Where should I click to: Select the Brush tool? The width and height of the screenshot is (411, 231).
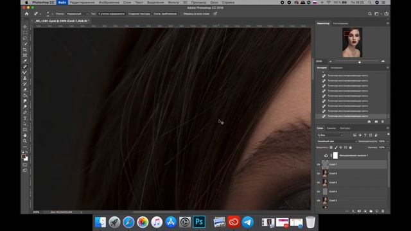tap(25, 73)
